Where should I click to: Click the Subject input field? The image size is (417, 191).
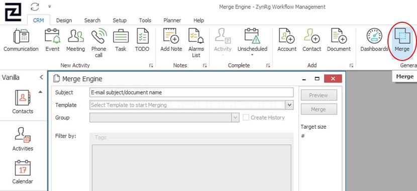pyautogui.click(x=191, y=92)
